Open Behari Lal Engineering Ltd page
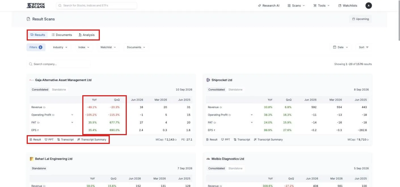400x187 pixels. [54, 159]
